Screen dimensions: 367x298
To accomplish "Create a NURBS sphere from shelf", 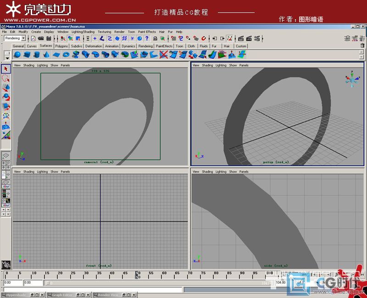I will tap(17, 55).
